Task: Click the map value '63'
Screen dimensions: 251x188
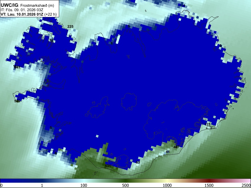Action: point(138,162)
